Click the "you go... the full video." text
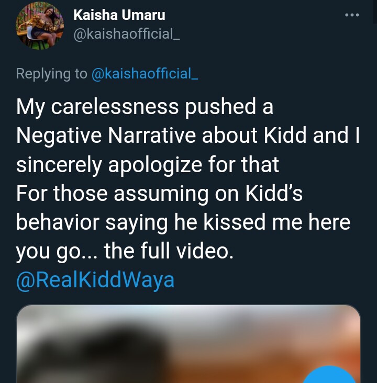Image resolution: width=377 pixels, height=383 pixels. coord(124,251)
